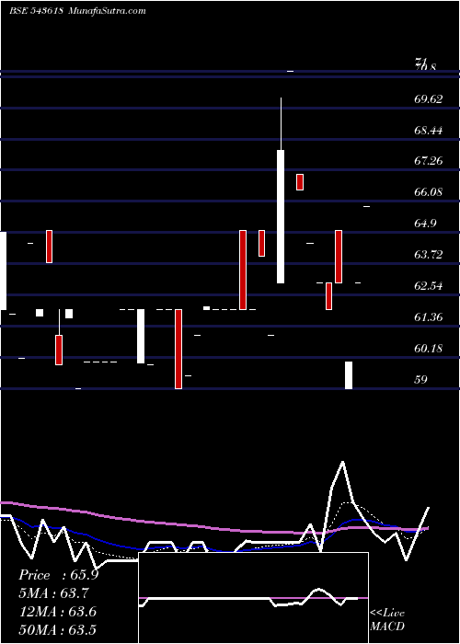Select the 69.62 price level label

pyautogui.click(x=429, y=99)
